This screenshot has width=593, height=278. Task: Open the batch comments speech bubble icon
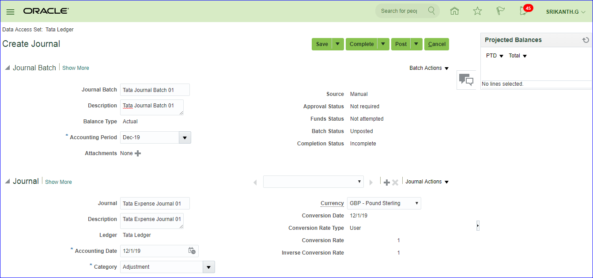coord(466,80)
